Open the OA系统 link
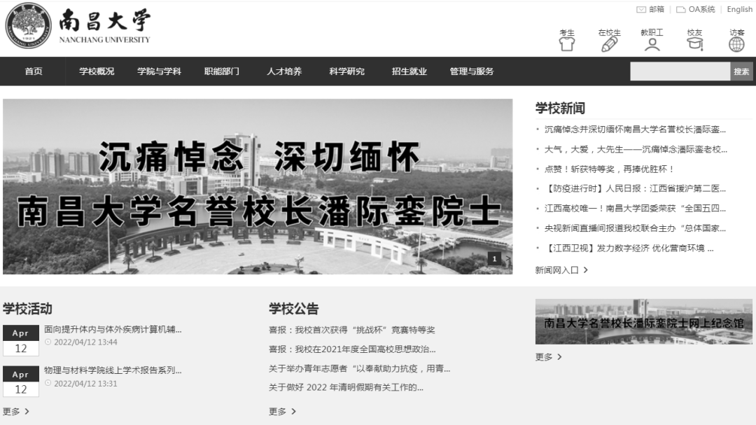756x425 pixels. pyautogui.click(x=695, y=9)
